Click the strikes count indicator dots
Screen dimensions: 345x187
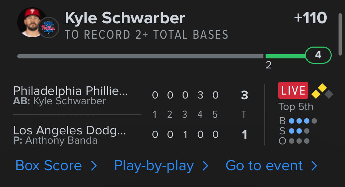[x=299, y=131]
